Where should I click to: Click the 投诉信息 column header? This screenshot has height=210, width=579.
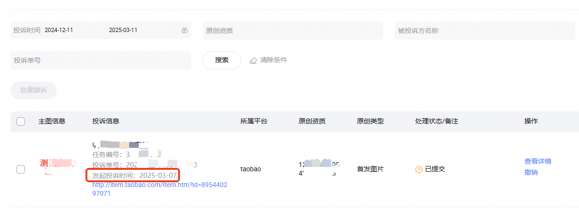106,122
